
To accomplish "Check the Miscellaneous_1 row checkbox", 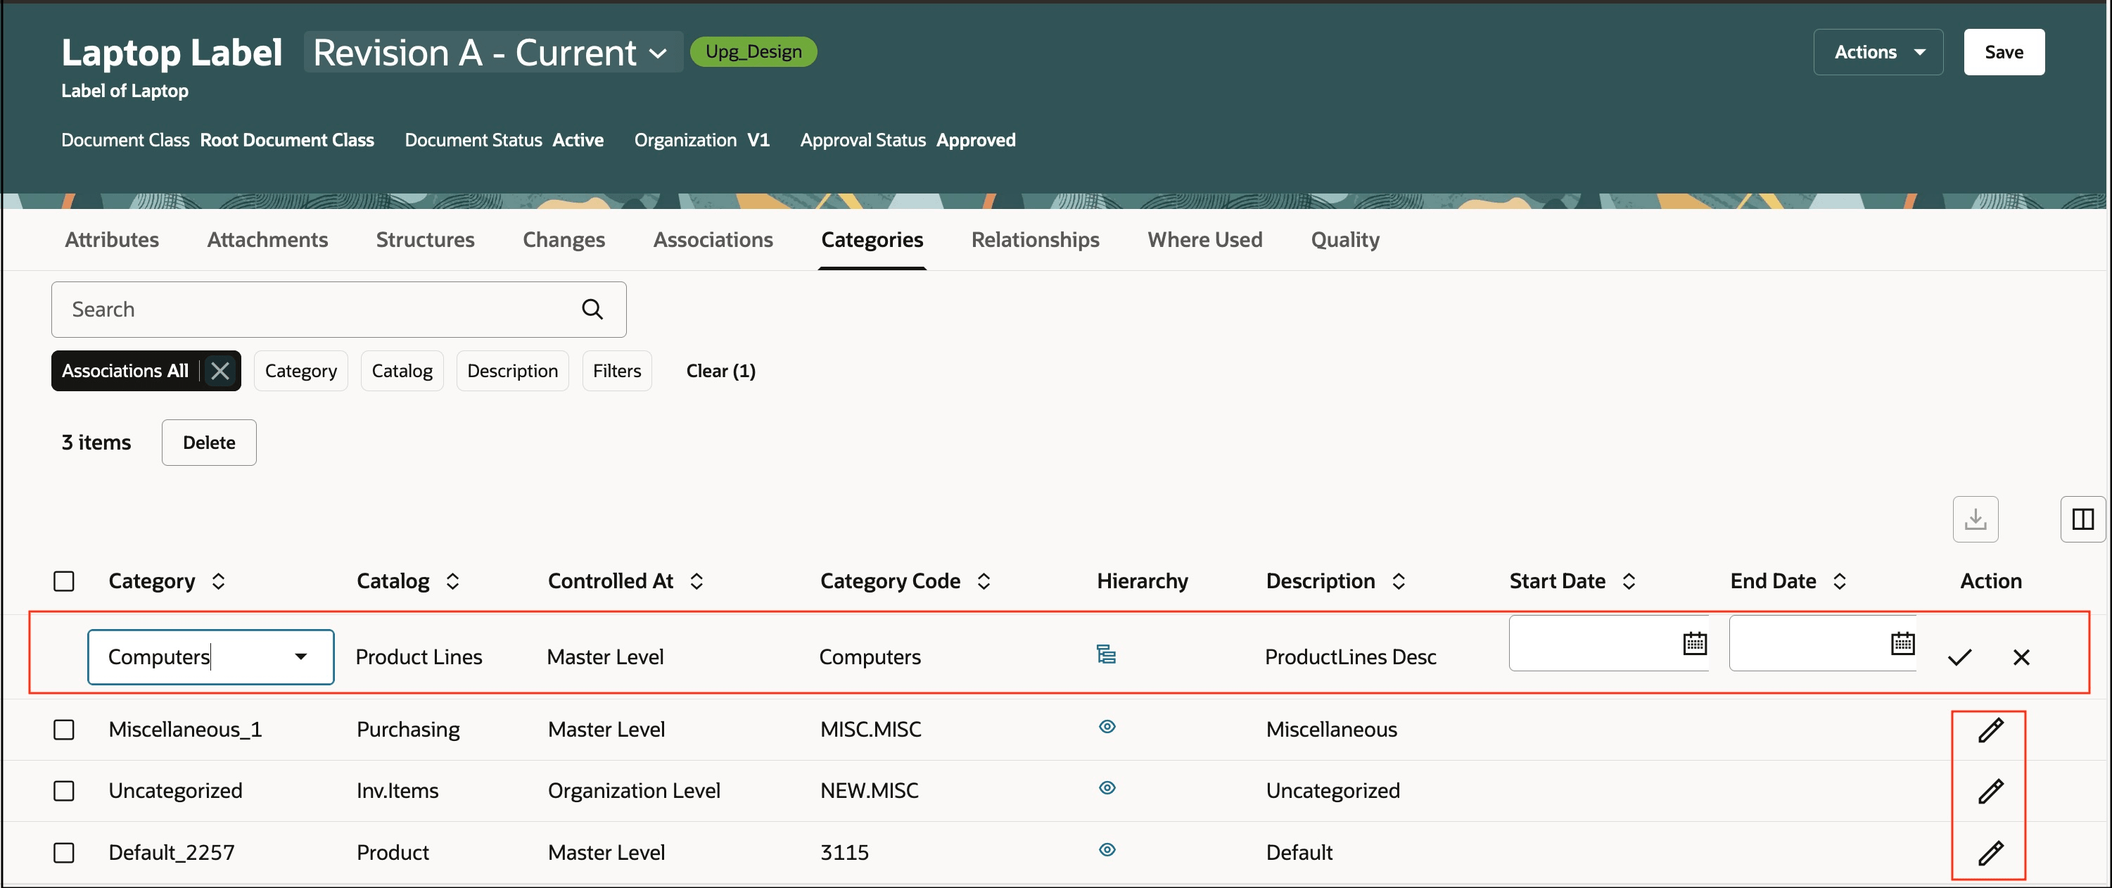I will tap(64, 730).
